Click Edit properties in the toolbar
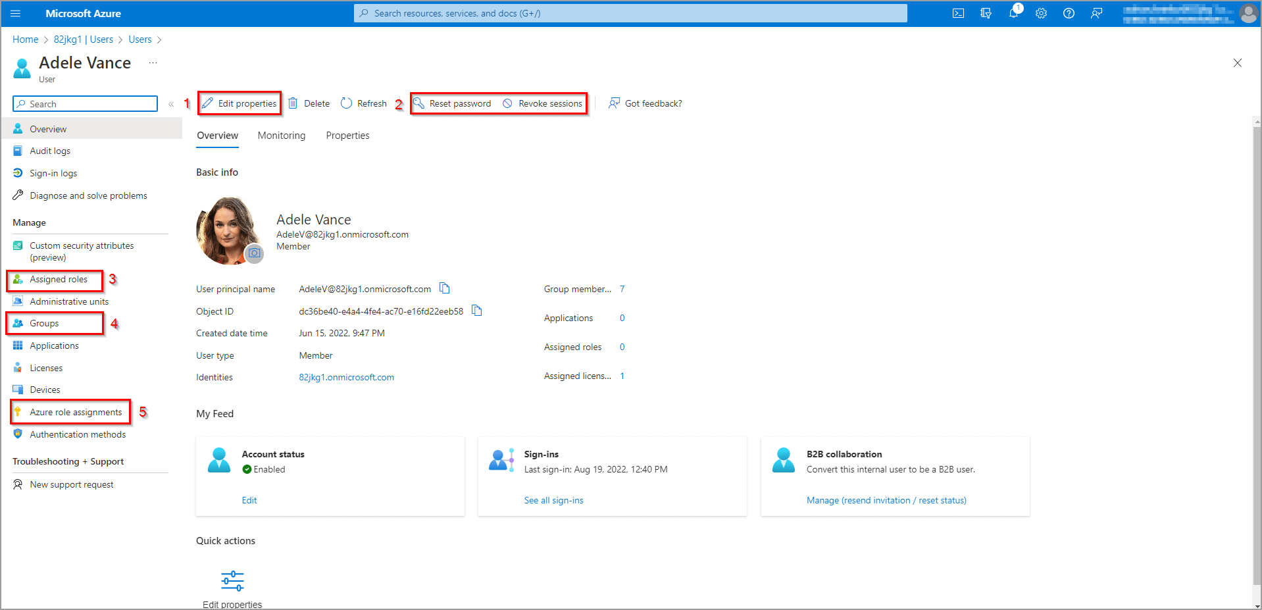 coord(240,103)
